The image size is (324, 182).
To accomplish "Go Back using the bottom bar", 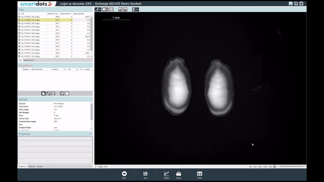I will (x=124, y=175).
